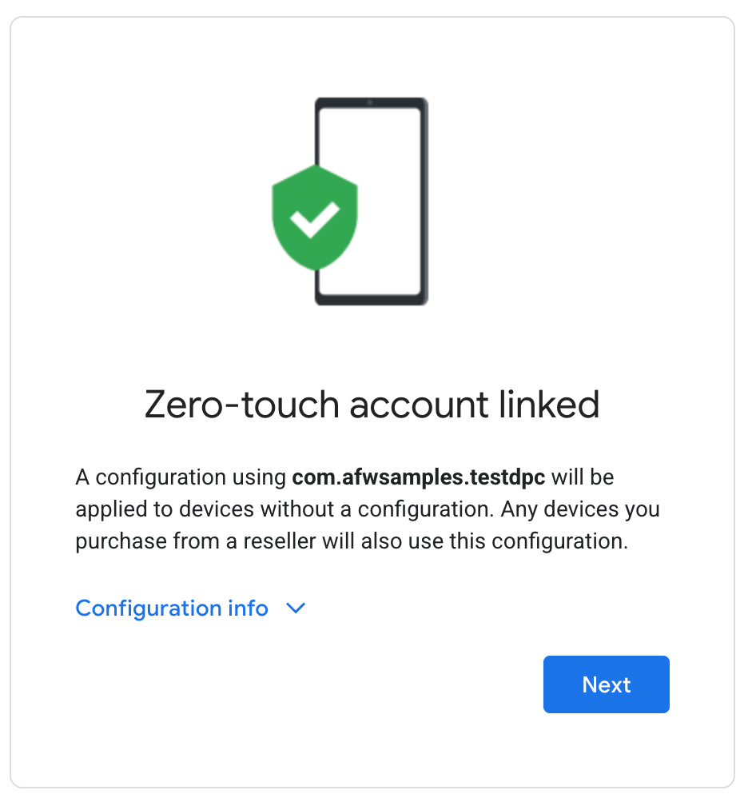Click the bottom edge of the phone frame

coord(372,299)
